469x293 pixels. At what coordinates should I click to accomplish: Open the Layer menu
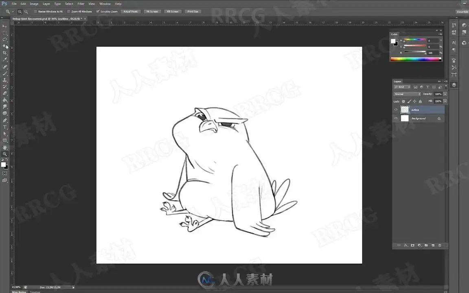click(x=46, y=4)
